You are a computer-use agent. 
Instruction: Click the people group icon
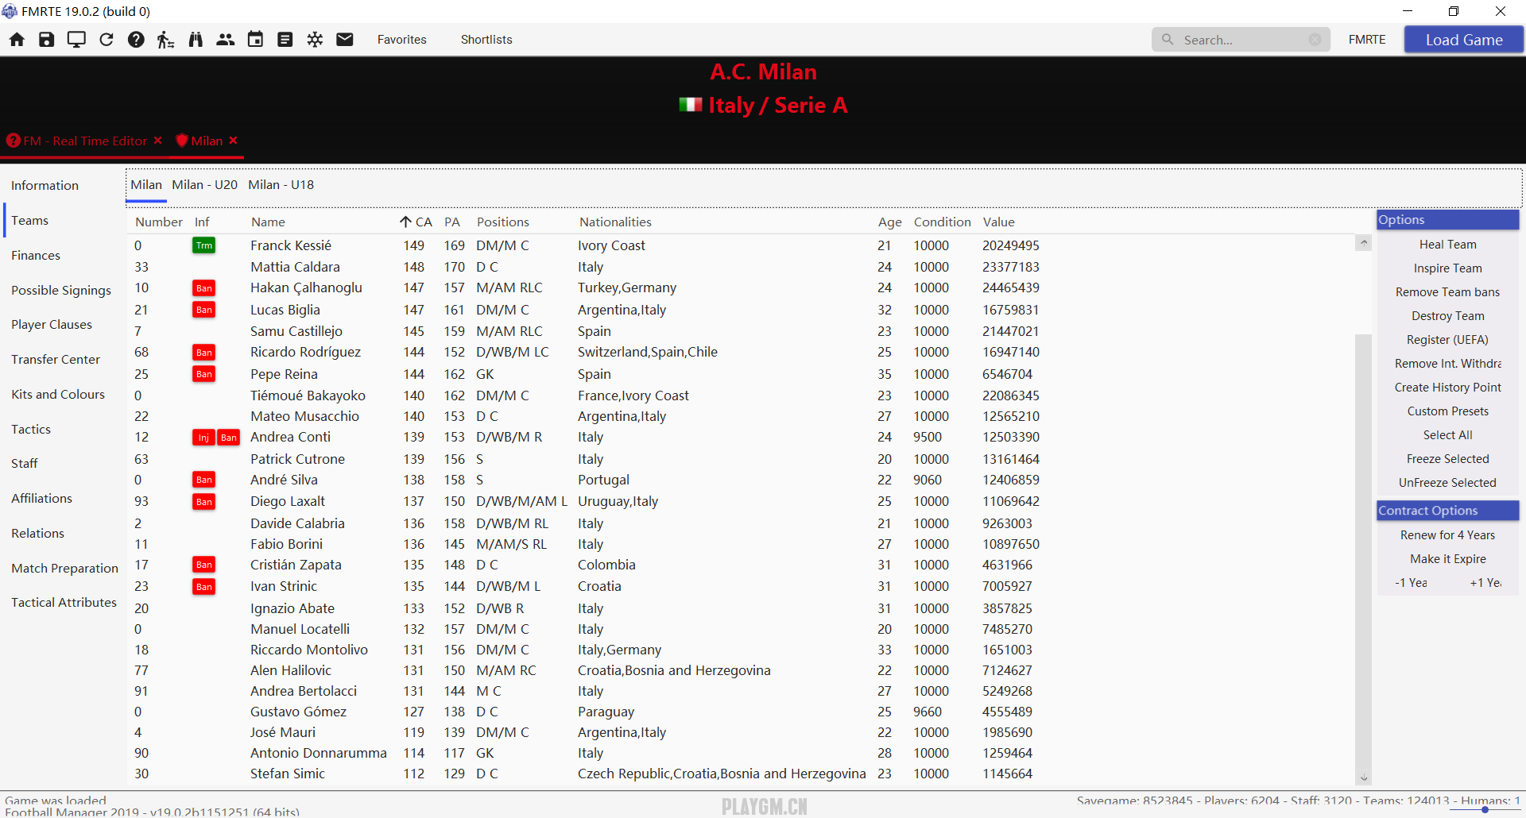point(226,40)
